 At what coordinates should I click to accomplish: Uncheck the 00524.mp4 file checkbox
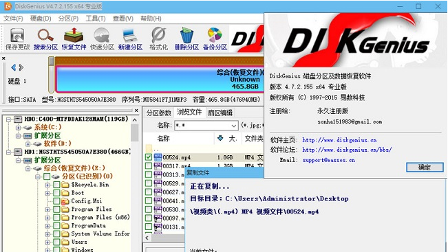click(148, 157)
